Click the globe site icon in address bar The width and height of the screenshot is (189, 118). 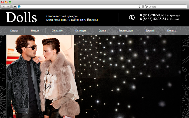(19, 6)
